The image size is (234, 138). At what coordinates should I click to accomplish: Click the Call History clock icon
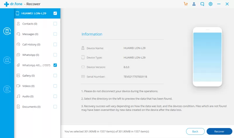(18, 44)
